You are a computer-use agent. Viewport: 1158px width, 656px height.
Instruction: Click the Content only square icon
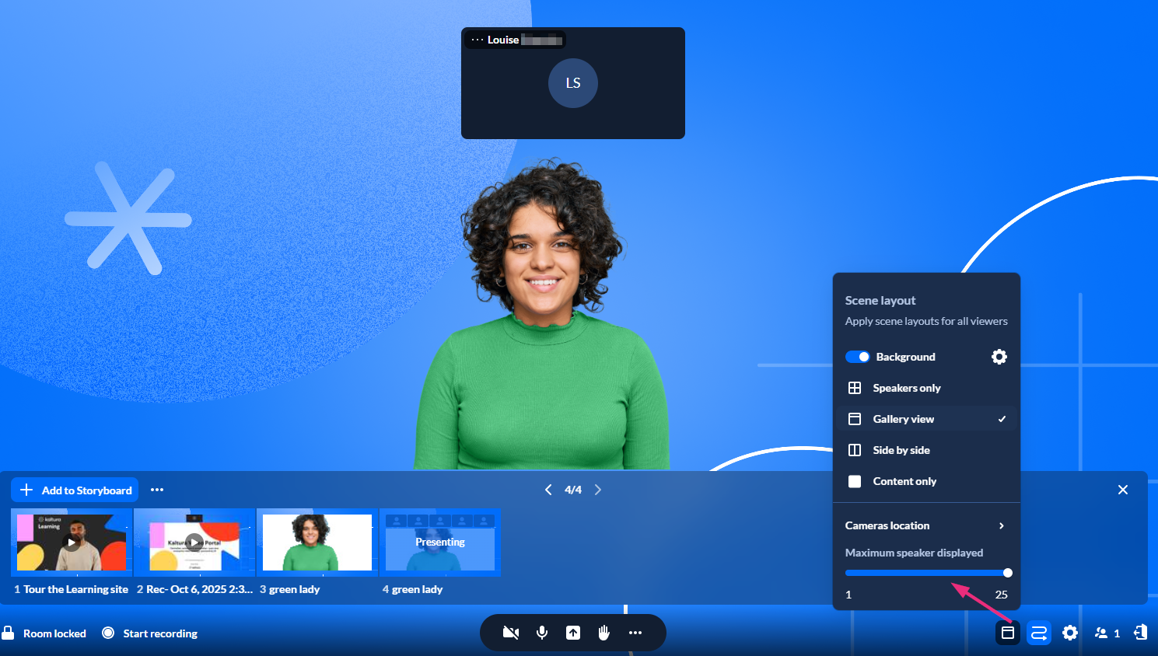[x=855, y=481]
